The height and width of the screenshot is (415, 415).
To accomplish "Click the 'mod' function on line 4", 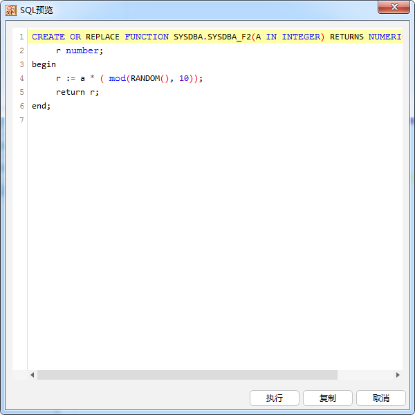I will [118, 78].
